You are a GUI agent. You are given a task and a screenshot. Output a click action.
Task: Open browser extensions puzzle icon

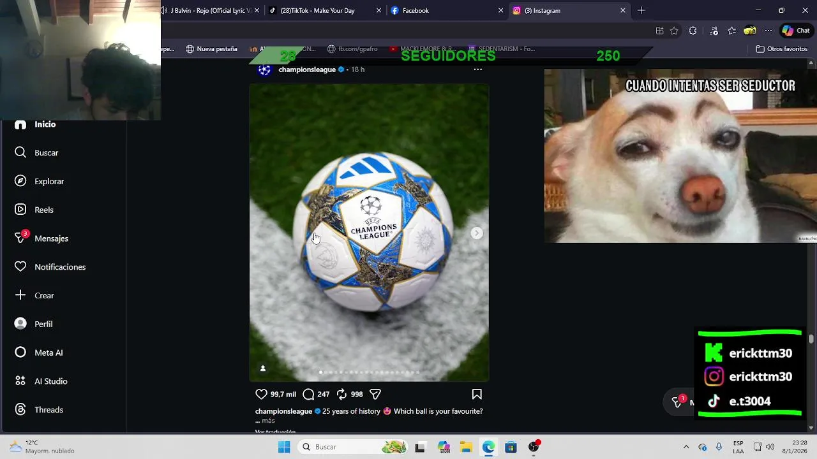coord(693,31)
